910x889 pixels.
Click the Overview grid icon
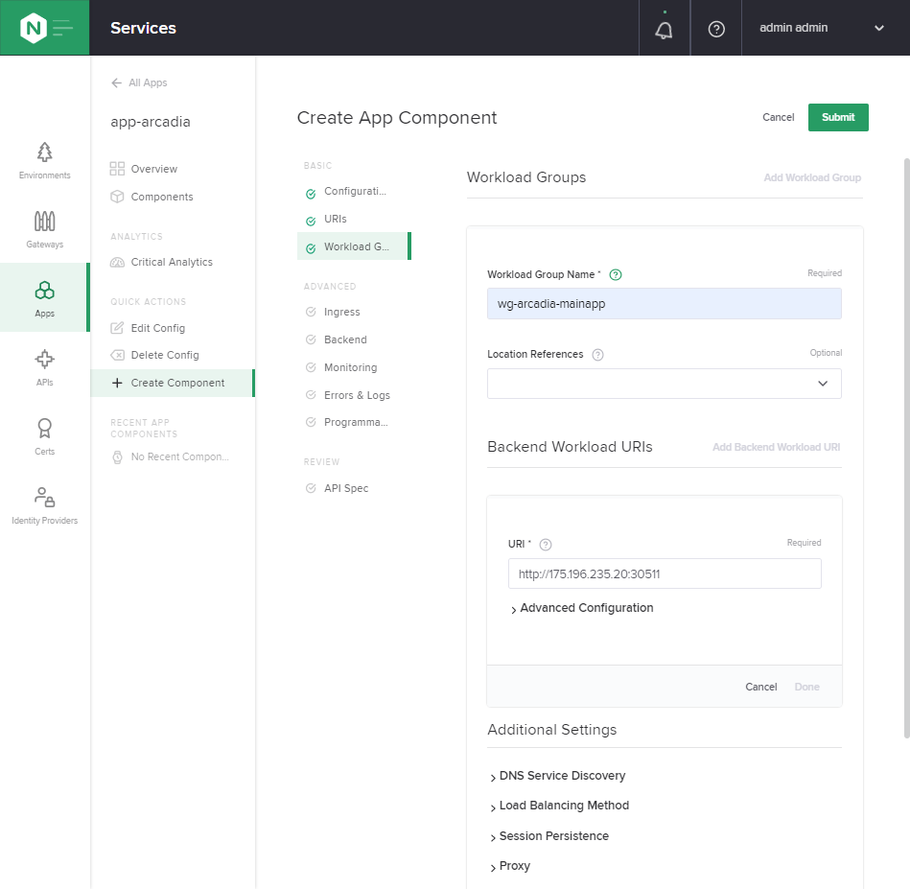click(117, 169)
